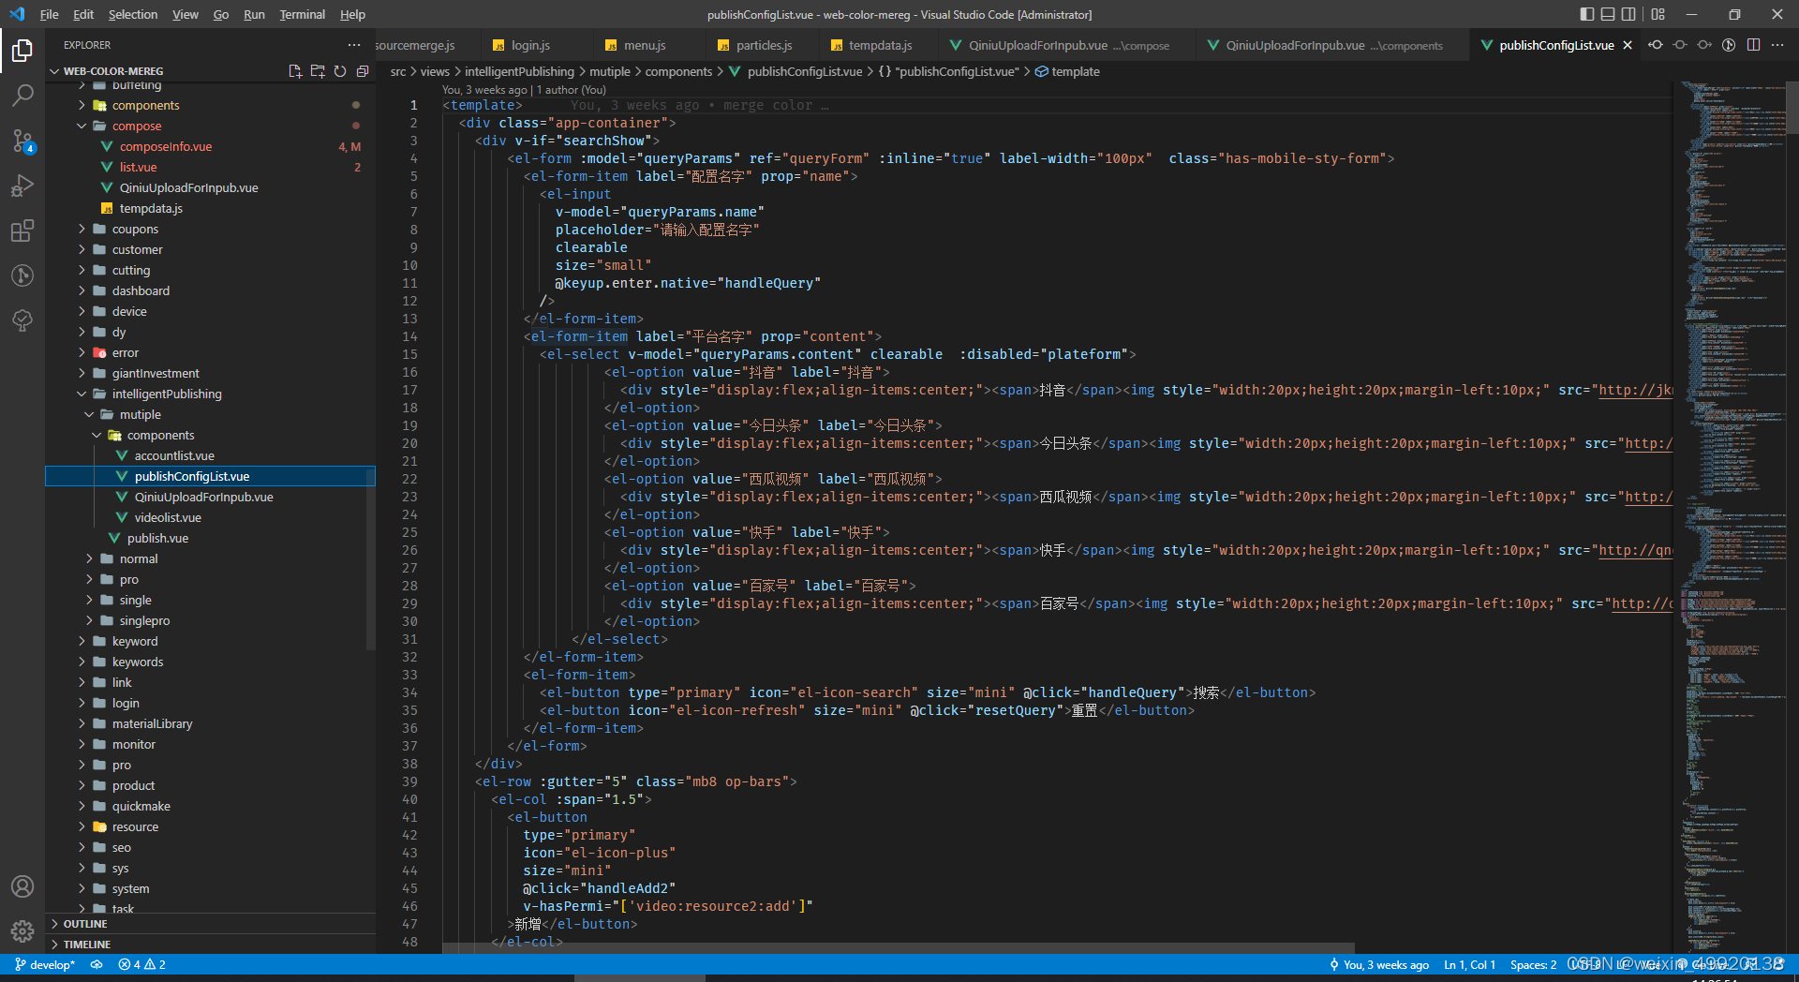Open the Explorer view in activity bar
The width and height of the screenshot is (1799, 982).
[22, 50]
